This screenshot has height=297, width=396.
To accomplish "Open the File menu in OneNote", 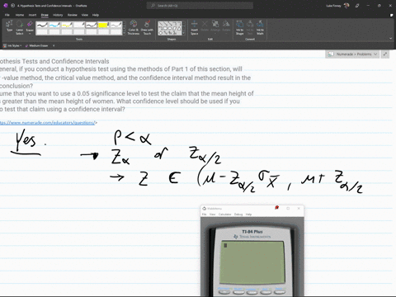I will (7, 15).
